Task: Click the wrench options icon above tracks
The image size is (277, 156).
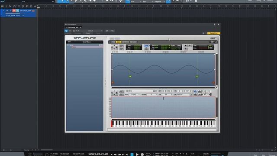Action: point(10,6)
